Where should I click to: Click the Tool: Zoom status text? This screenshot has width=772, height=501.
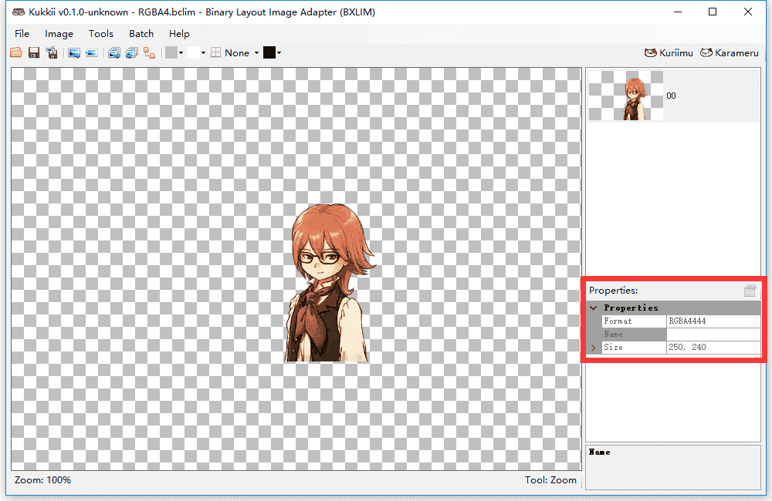pyautogui.click(x=550, y=480)
